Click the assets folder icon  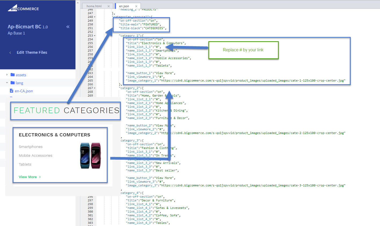tap(13, 75)
